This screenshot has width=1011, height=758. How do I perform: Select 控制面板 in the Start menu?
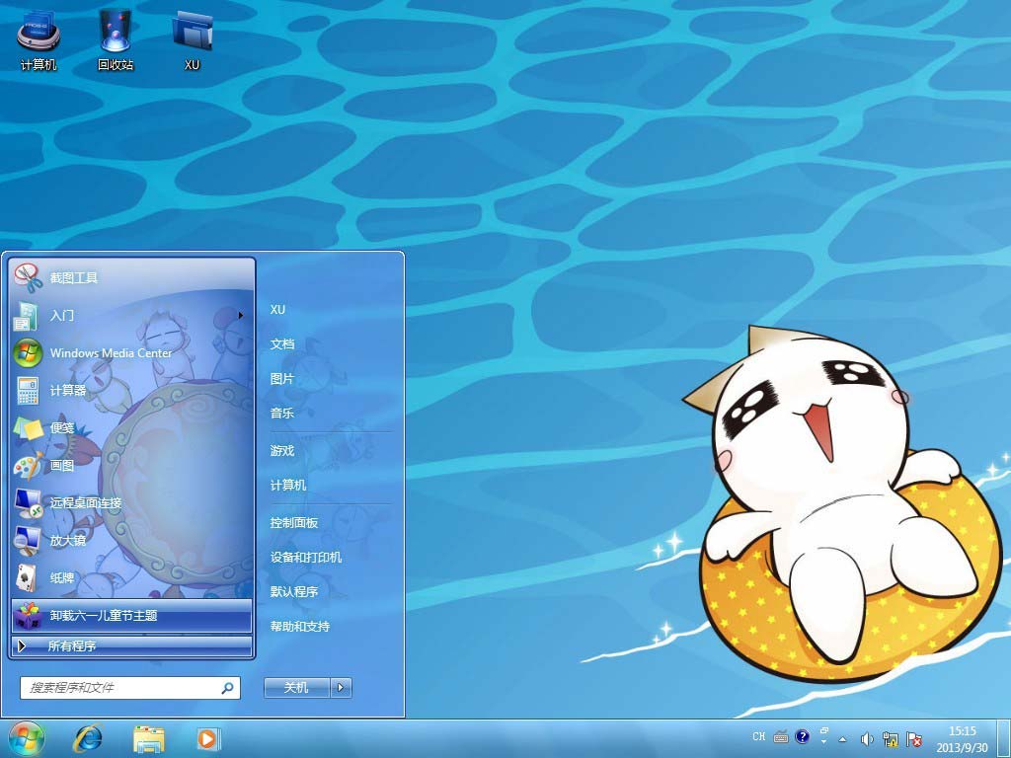click(294, 522)
